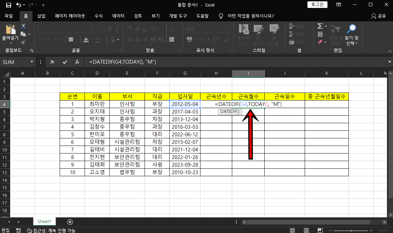Switch to the 검토 ribbon tab
Image resolution: width=393 pixels, height=233 pixels.
click(138, 16)
